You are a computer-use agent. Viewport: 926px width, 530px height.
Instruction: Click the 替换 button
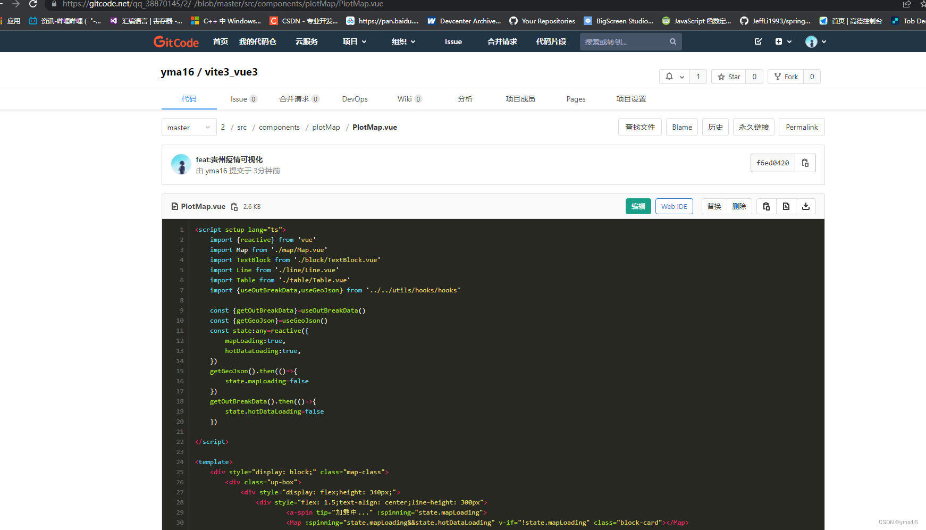coord(714,206)
